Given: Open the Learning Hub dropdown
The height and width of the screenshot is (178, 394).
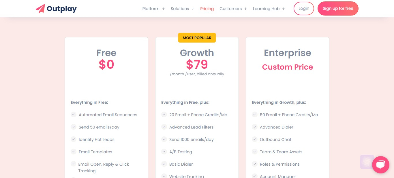Looking at the screenshot, I should pos(269,9).
